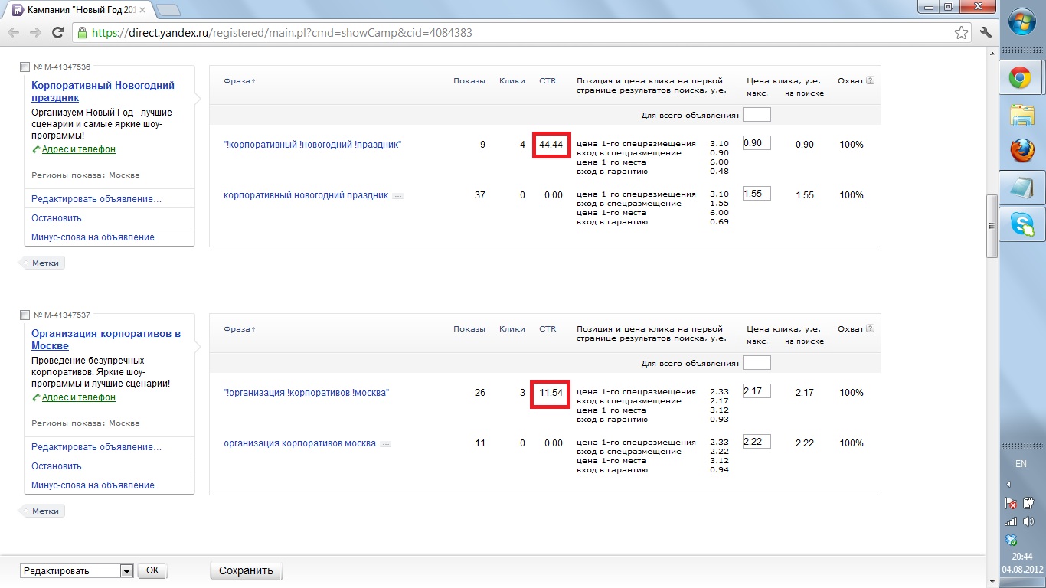Open the Охват help icon in the first table
This screenshot has height=588, width=1046.
tap(870, 80)
